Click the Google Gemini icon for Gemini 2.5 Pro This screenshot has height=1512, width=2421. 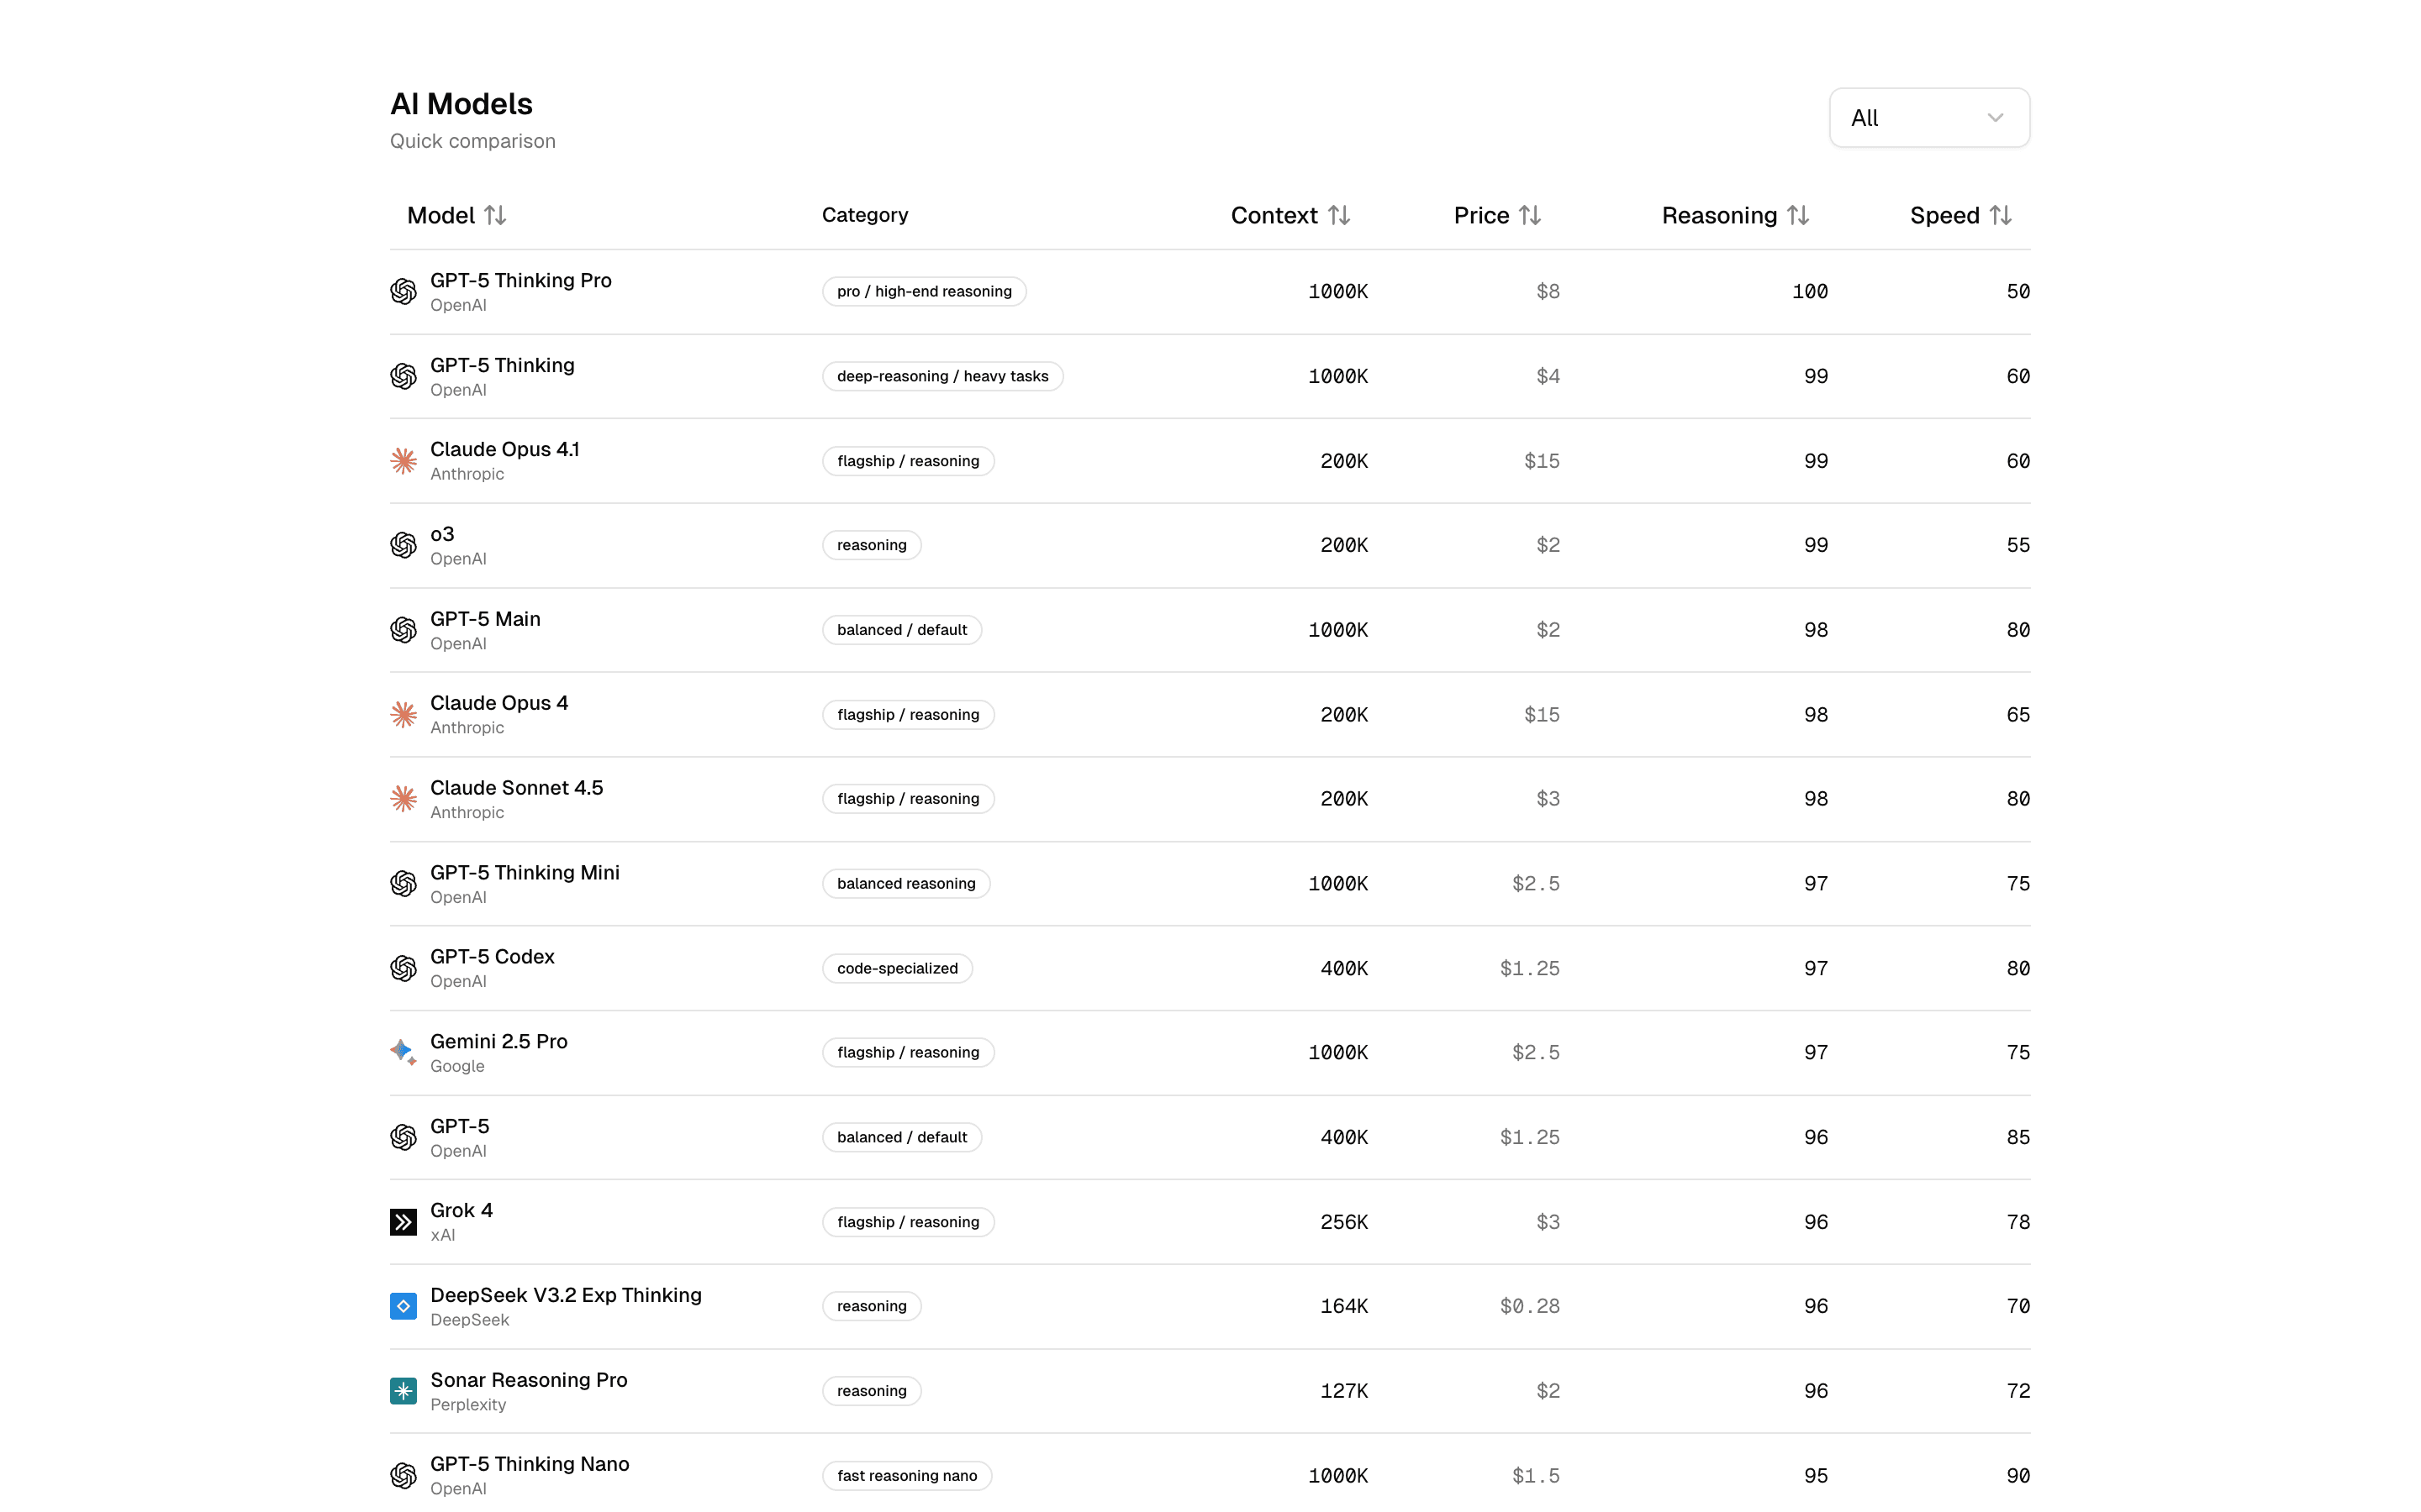[403, 1052]
